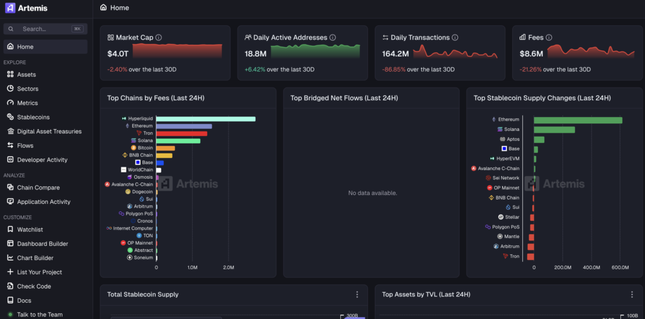Click the Soneium label in fees chart
Screen dimensions: 645x319
tap(143, 257)
